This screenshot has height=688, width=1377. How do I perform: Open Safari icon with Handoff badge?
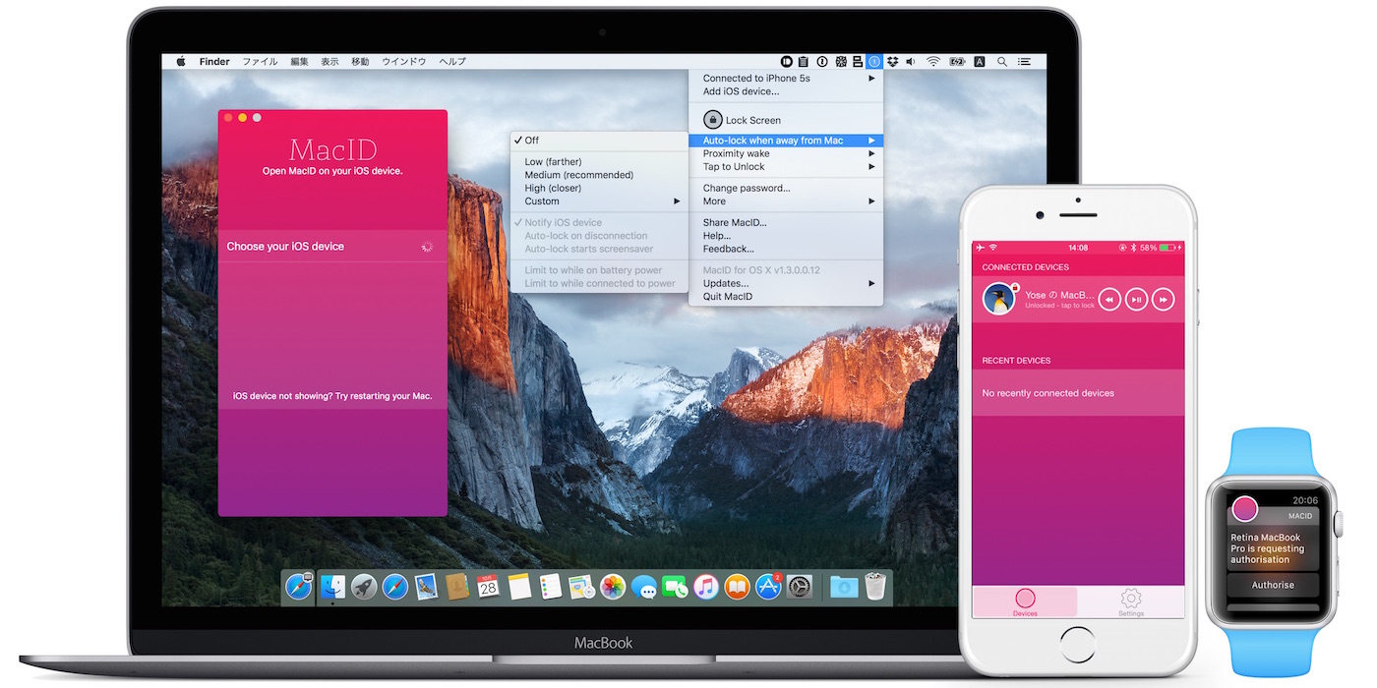[x=298, y=587]
